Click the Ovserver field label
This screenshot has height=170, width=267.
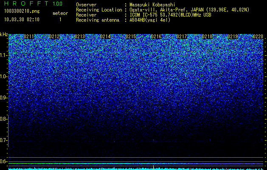[86, 5]
